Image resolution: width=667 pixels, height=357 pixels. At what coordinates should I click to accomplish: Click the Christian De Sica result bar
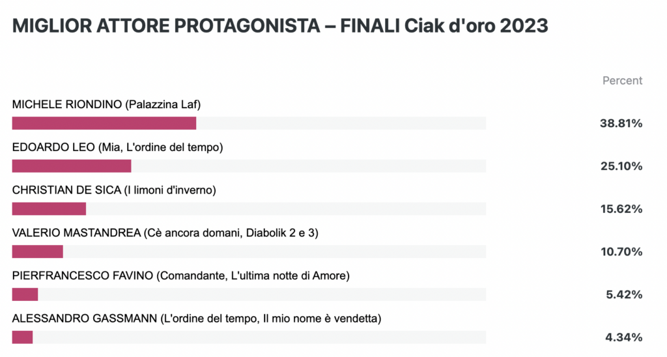tap(249, 208)
